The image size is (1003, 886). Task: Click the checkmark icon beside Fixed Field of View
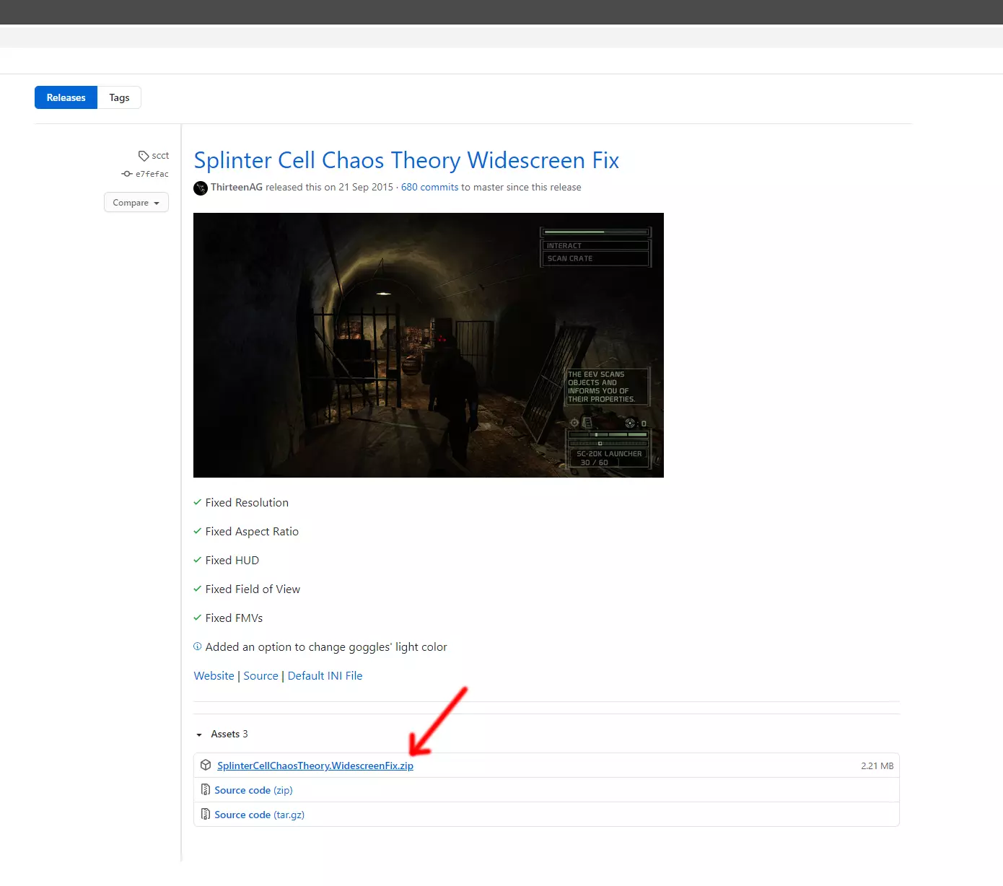198,589
